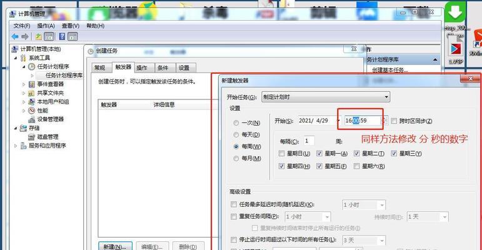Enable 任务最多延迟时间(随机延迟) checkbox
This screenshot has height=250, width=482.
pyautogui.click(x=234, y=204)
